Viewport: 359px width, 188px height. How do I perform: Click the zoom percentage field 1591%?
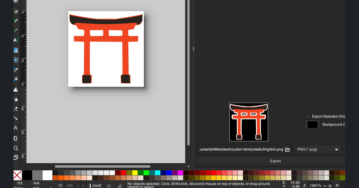[x=315, y=186]
